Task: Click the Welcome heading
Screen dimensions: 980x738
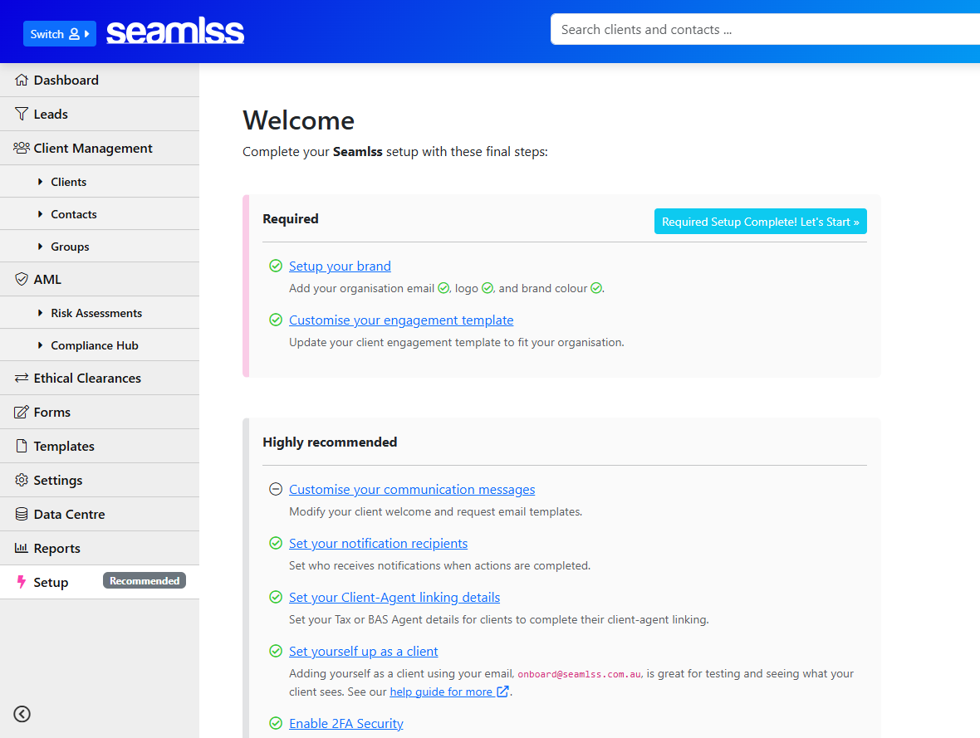Action: pyautogui.click(x=298, y=120)
